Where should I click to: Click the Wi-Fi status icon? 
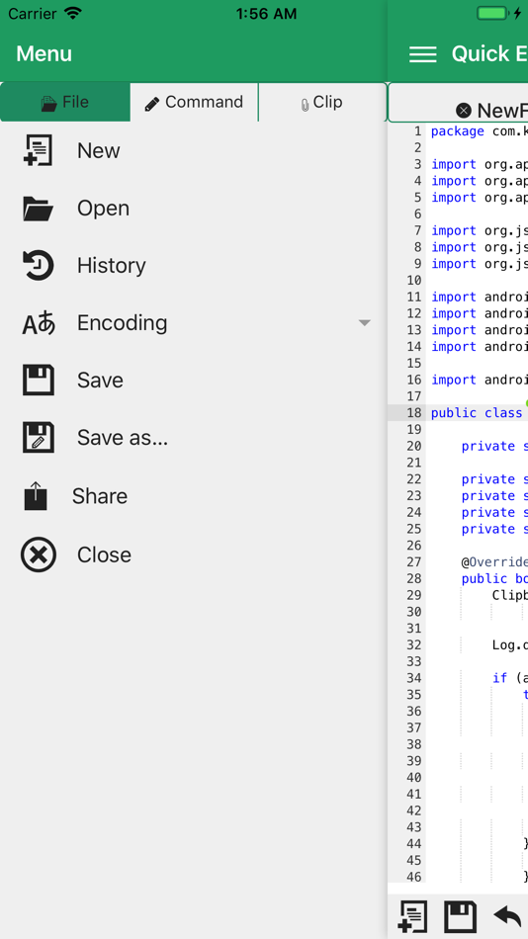click(x=72, y=14)
